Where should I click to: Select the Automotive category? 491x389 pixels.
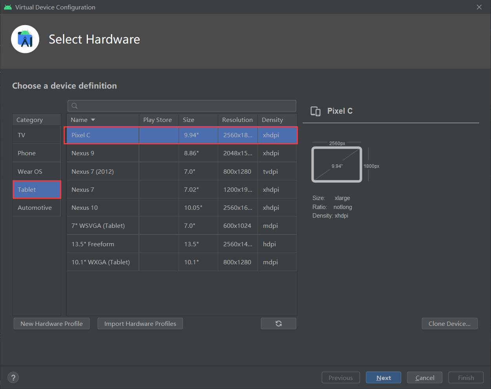(37, 207)
